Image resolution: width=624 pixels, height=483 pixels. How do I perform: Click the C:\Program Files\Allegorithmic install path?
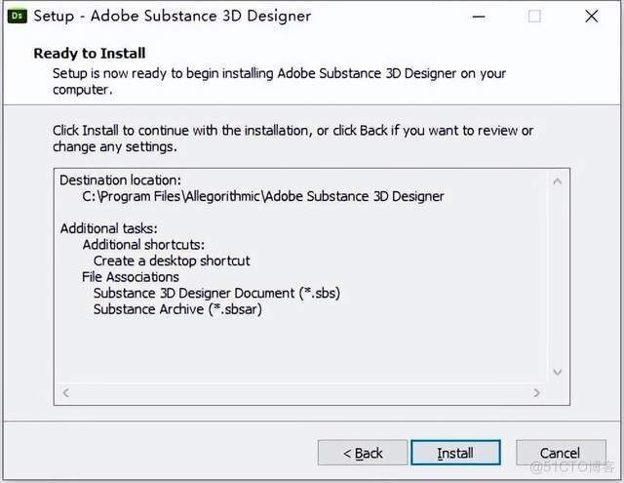tap(263, 196)
